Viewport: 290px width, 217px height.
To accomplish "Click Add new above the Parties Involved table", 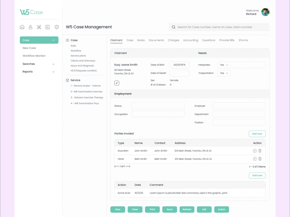I will pos(257,134).
